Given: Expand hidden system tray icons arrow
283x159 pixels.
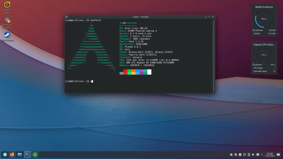Looking at the screenshot, I should [x=262, y=155].
